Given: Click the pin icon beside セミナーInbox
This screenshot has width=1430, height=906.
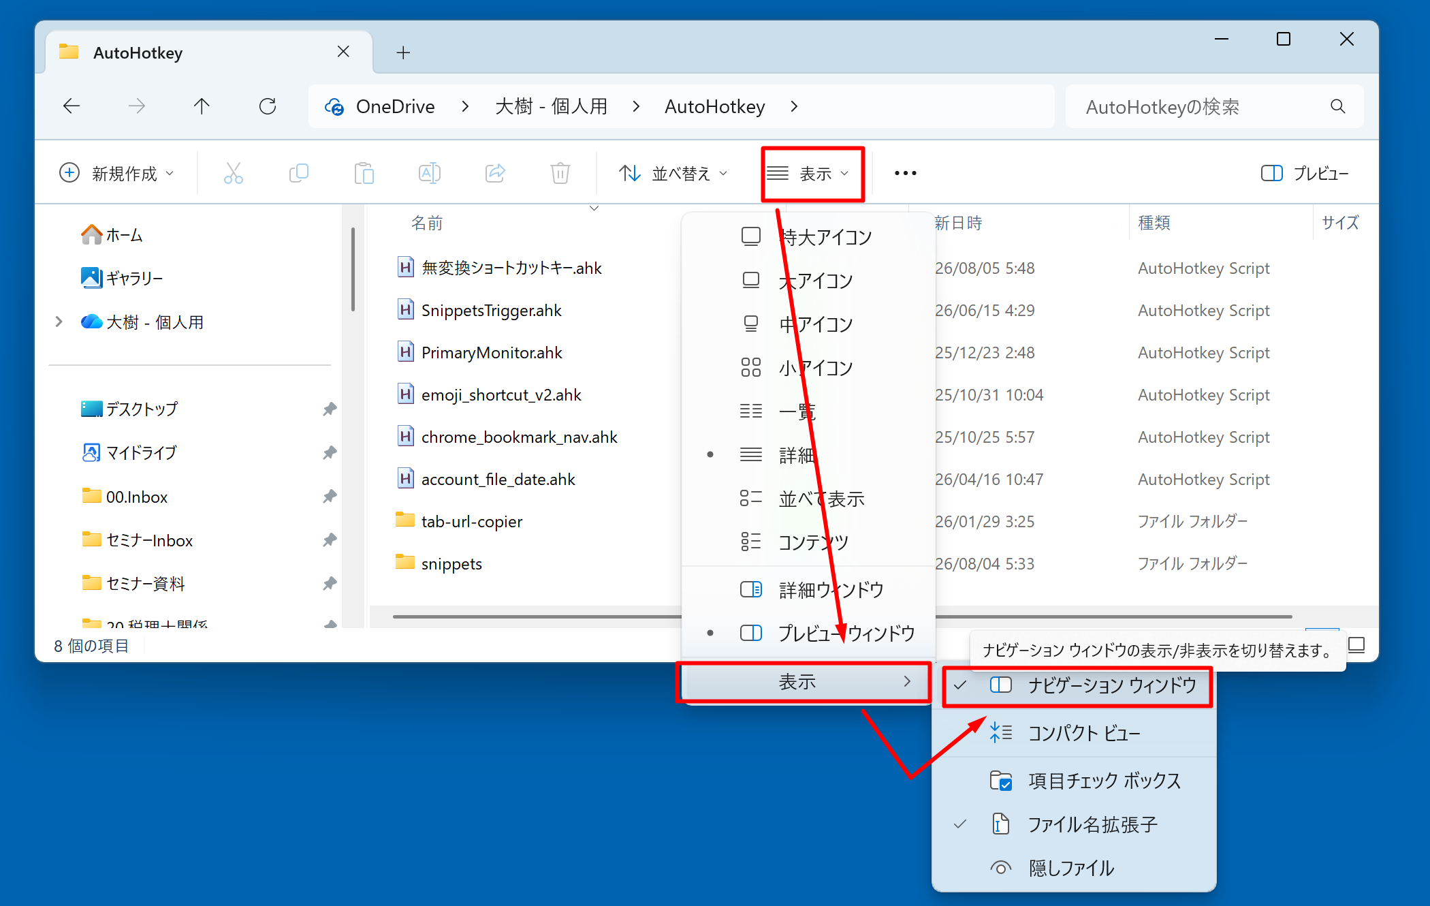Looking at the screenshot, I should click(x=330, y=540).
